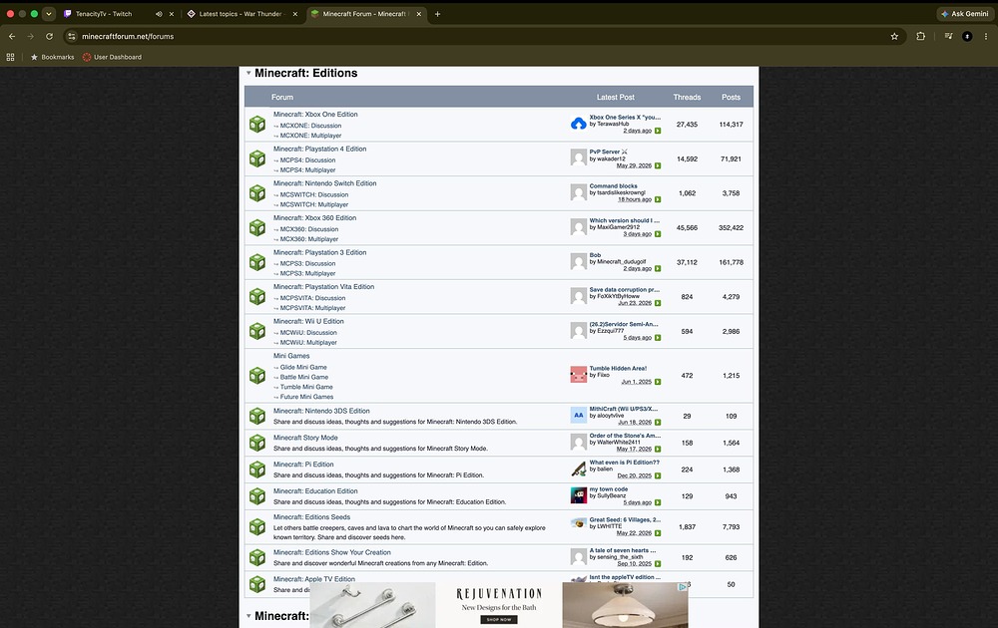
Task: Open TerawasHub's cloud avatar in the Xbox One row
Action: coord(579,124)
